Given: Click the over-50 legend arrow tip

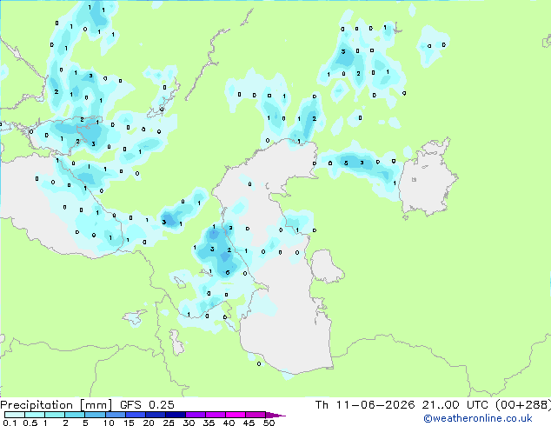Looking at the screenshot, I should [x=275, y=415].
